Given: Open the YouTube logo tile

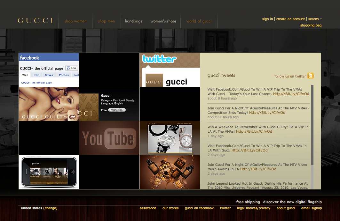Looking at the screenshot, I should pyautogui.click(x=109, y=138).
